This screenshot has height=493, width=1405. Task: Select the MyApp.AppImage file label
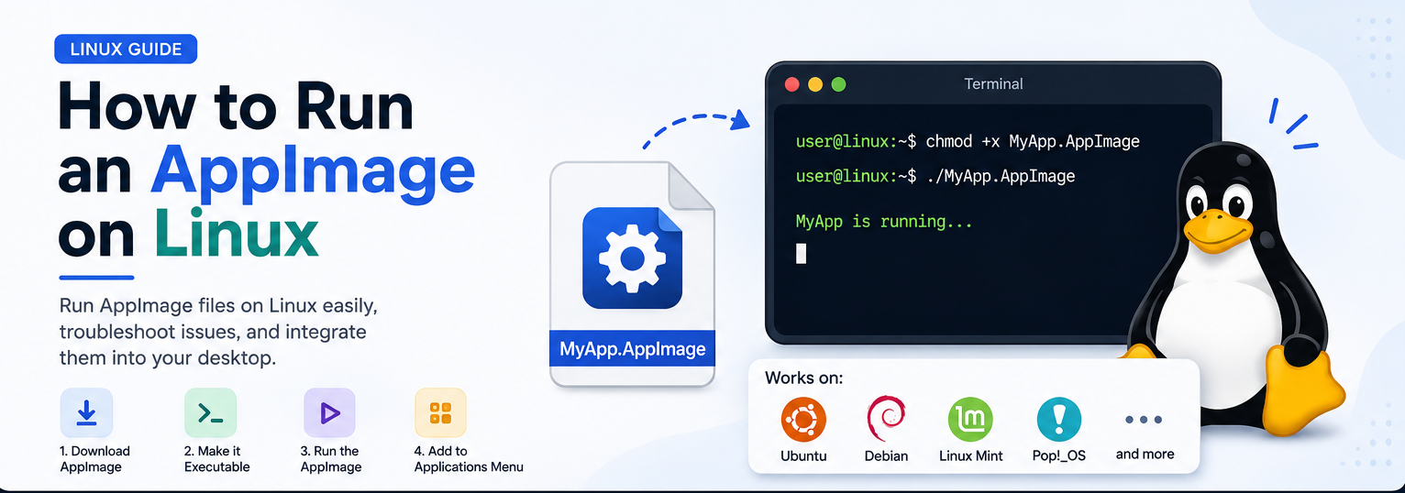pos(632,349)
